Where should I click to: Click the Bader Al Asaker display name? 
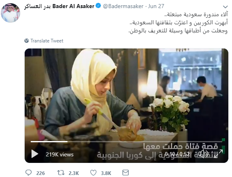(x=59, y=6)
